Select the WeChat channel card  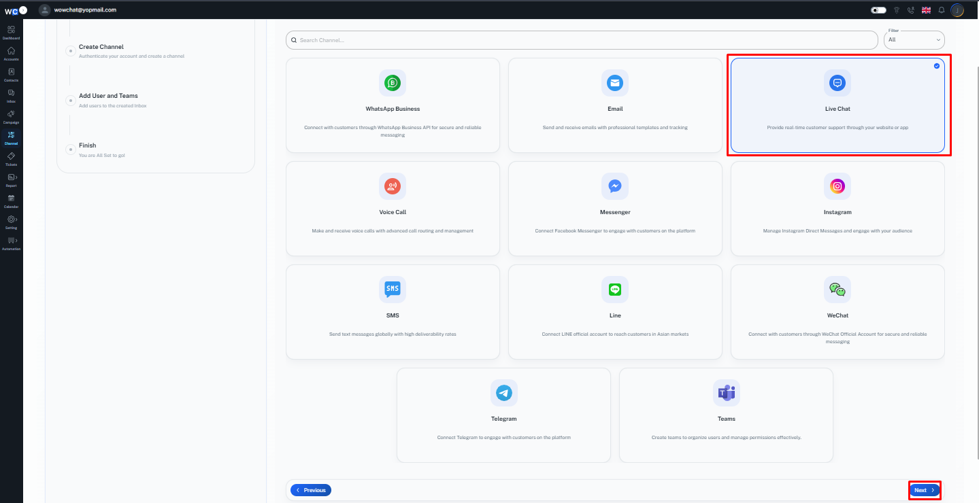[837, 312]
